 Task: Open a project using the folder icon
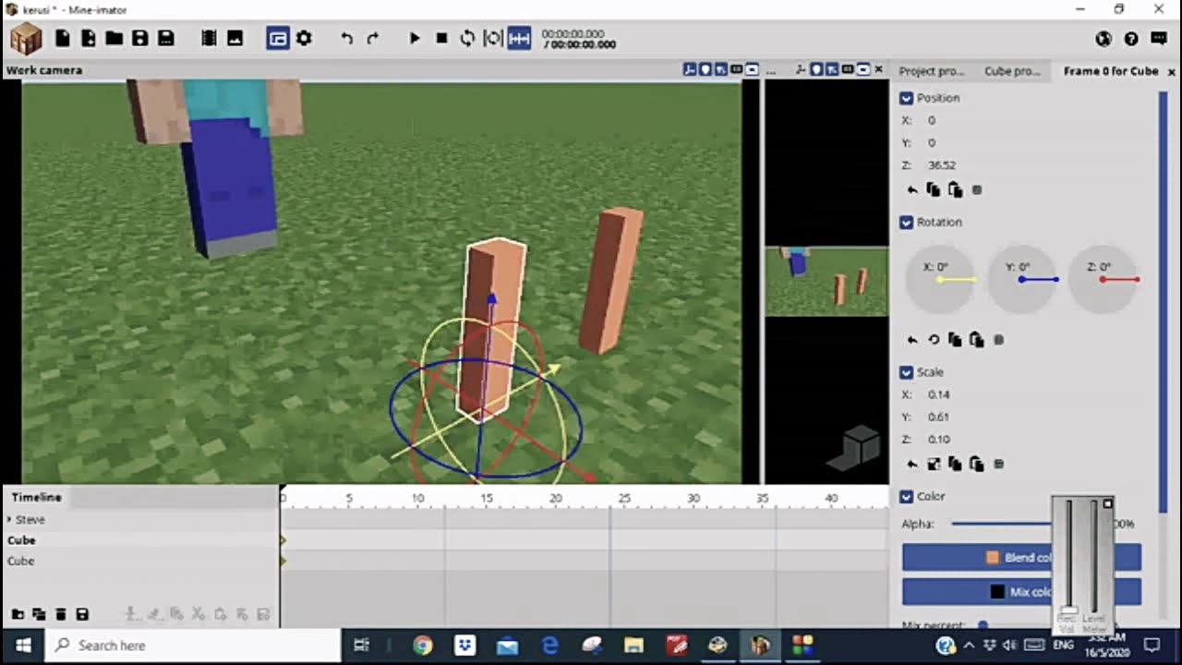point(115,39)
